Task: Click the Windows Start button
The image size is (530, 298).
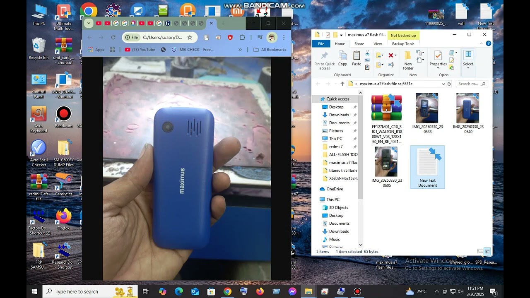Action: tap(34, 291)
